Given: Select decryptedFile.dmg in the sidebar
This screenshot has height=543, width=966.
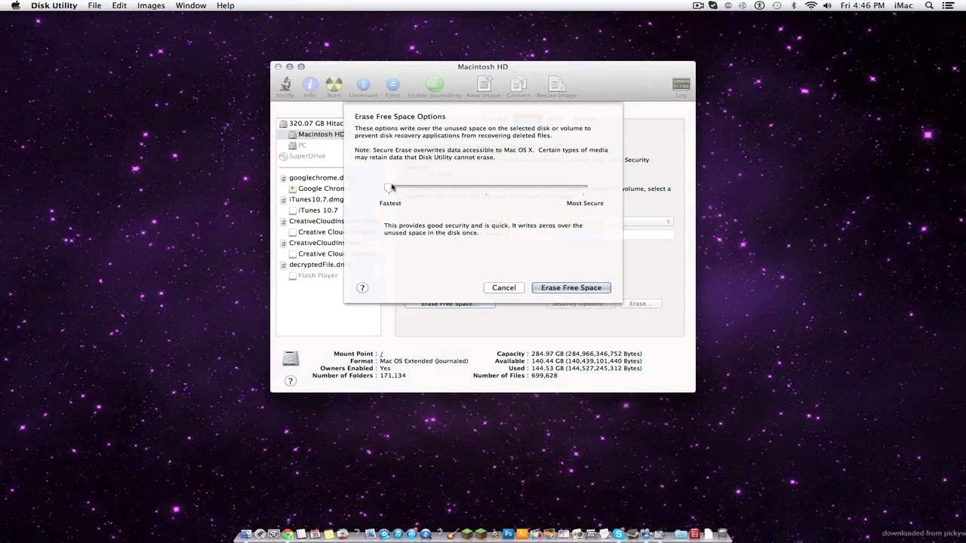Looking at the screenshot, I should [311, 265].
